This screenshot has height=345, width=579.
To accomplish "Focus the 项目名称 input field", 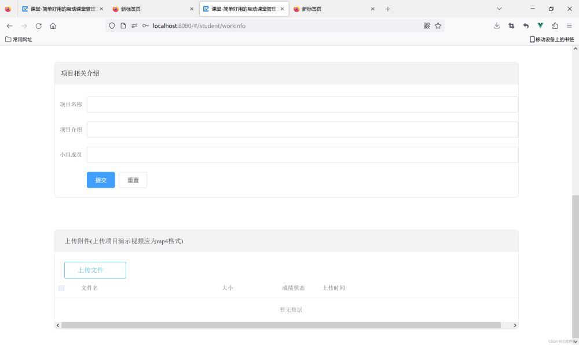I will [x=302, y=105].
